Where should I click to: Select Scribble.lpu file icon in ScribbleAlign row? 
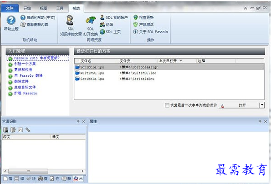click(x=77, y=67)
